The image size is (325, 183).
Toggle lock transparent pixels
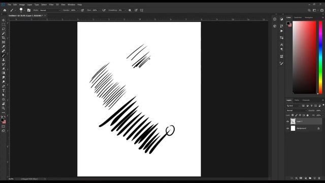[292, 115]
